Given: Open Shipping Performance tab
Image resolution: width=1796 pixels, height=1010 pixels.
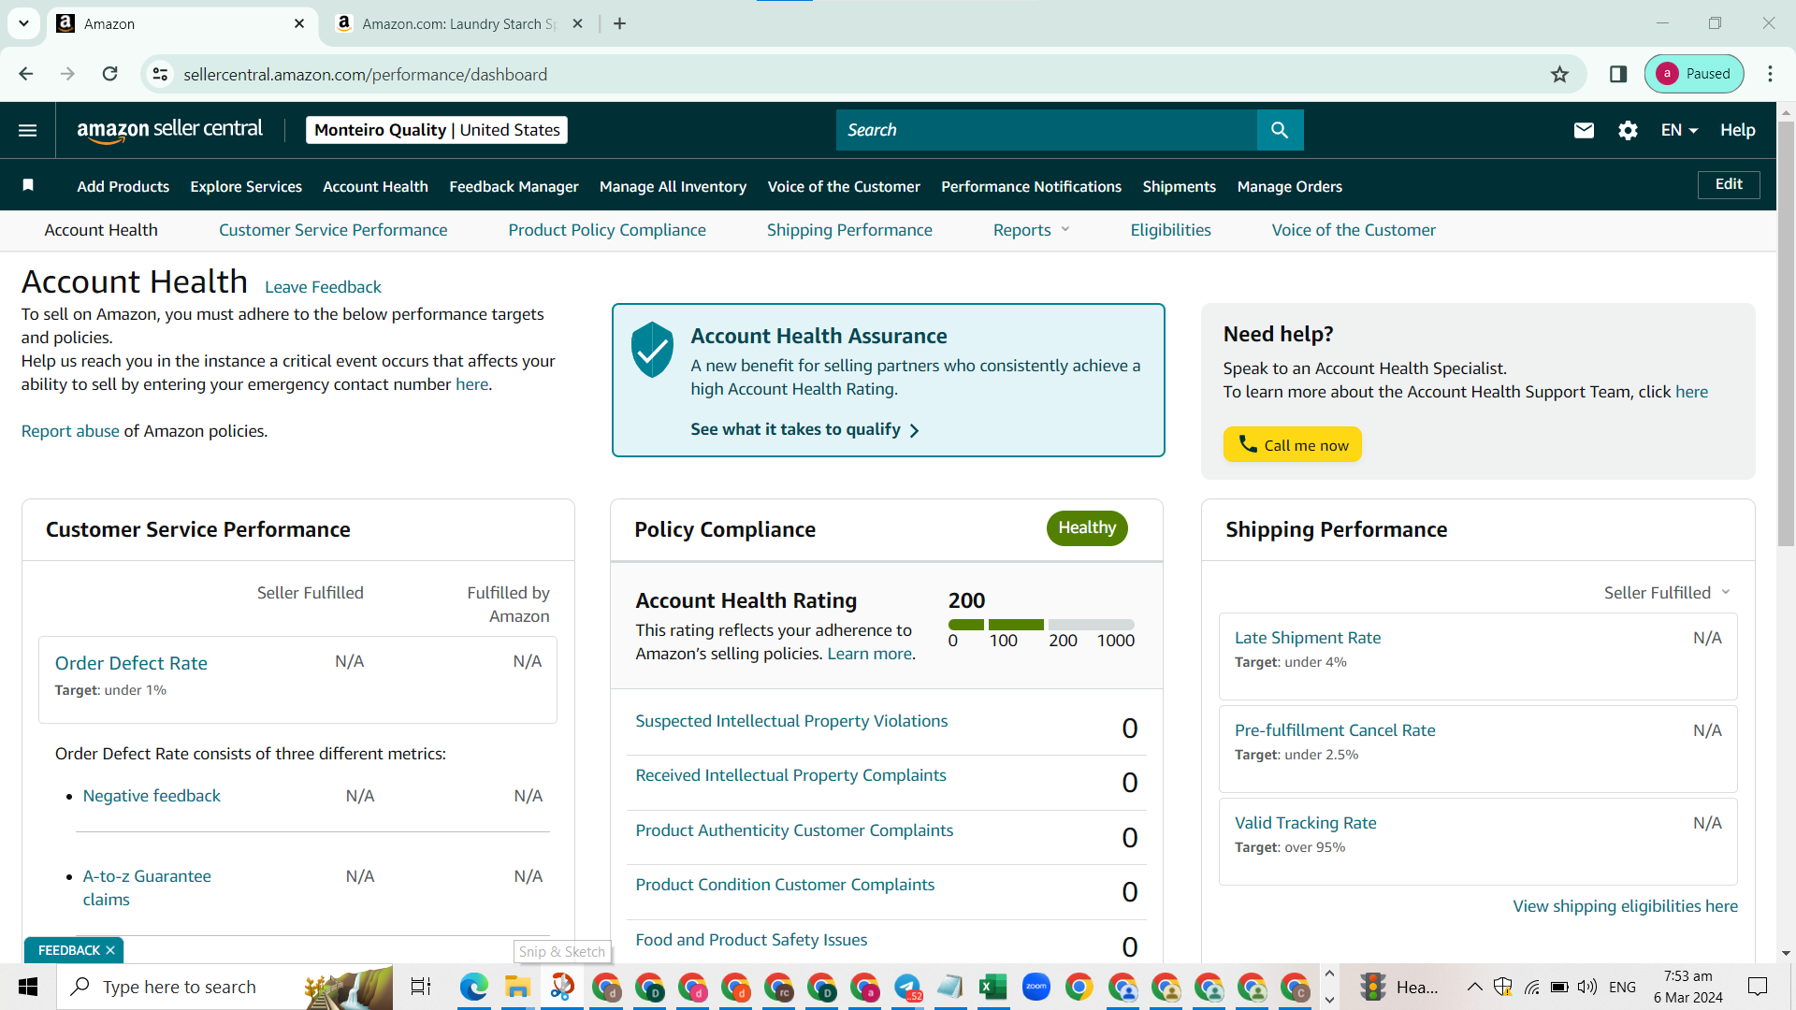Looking at the screenshot, I should coord(849,230).
